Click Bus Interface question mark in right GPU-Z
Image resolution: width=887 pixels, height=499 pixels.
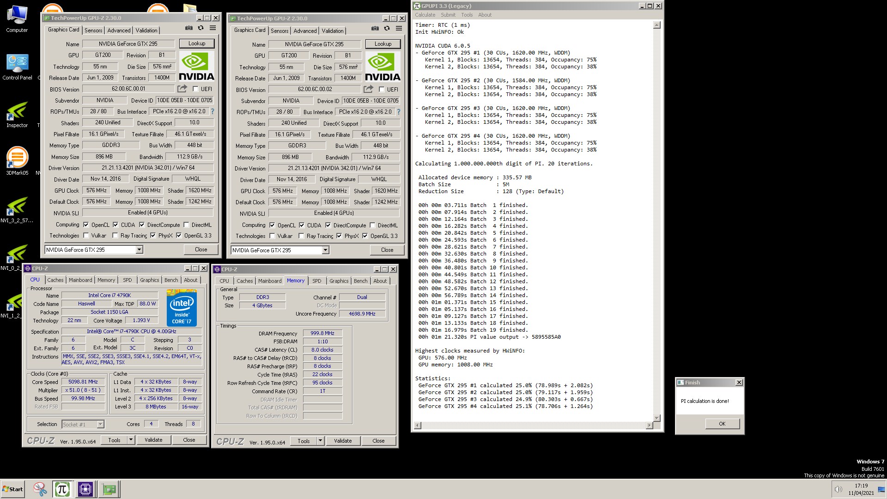pos(399,112)
